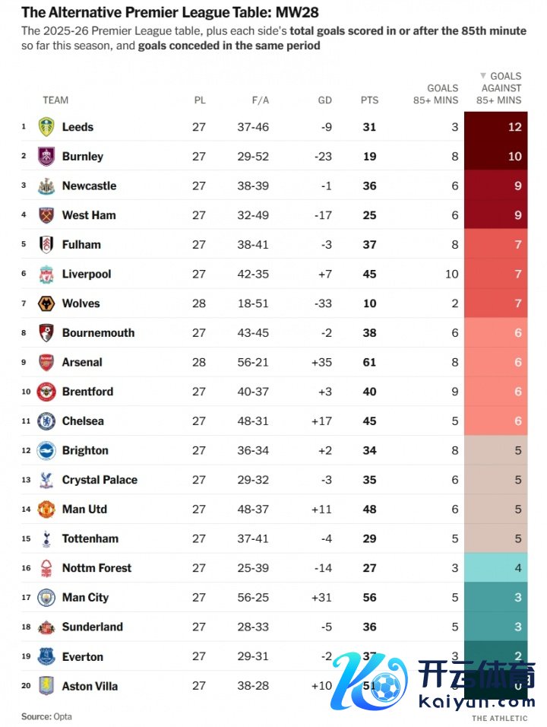Click the Brentford badge icon
The image size is (547, 727).
point(46,392)
